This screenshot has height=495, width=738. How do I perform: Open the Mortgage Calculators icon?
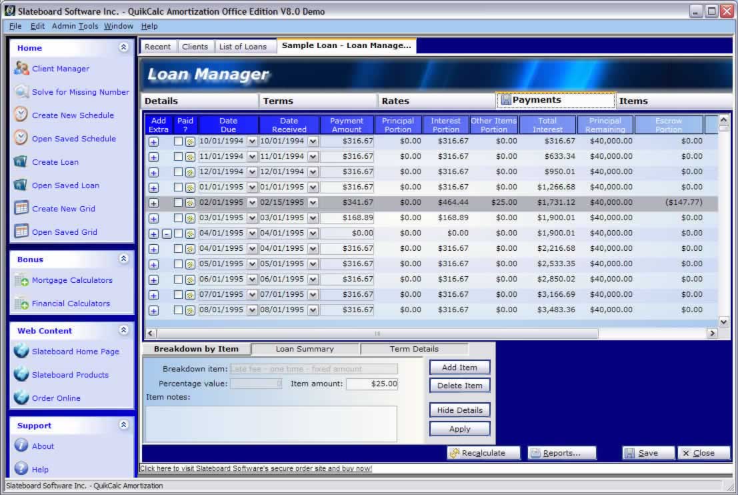[x=21, y=280]
